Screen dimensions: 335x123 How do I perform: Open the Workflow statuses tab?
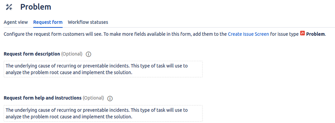point(88,22)
